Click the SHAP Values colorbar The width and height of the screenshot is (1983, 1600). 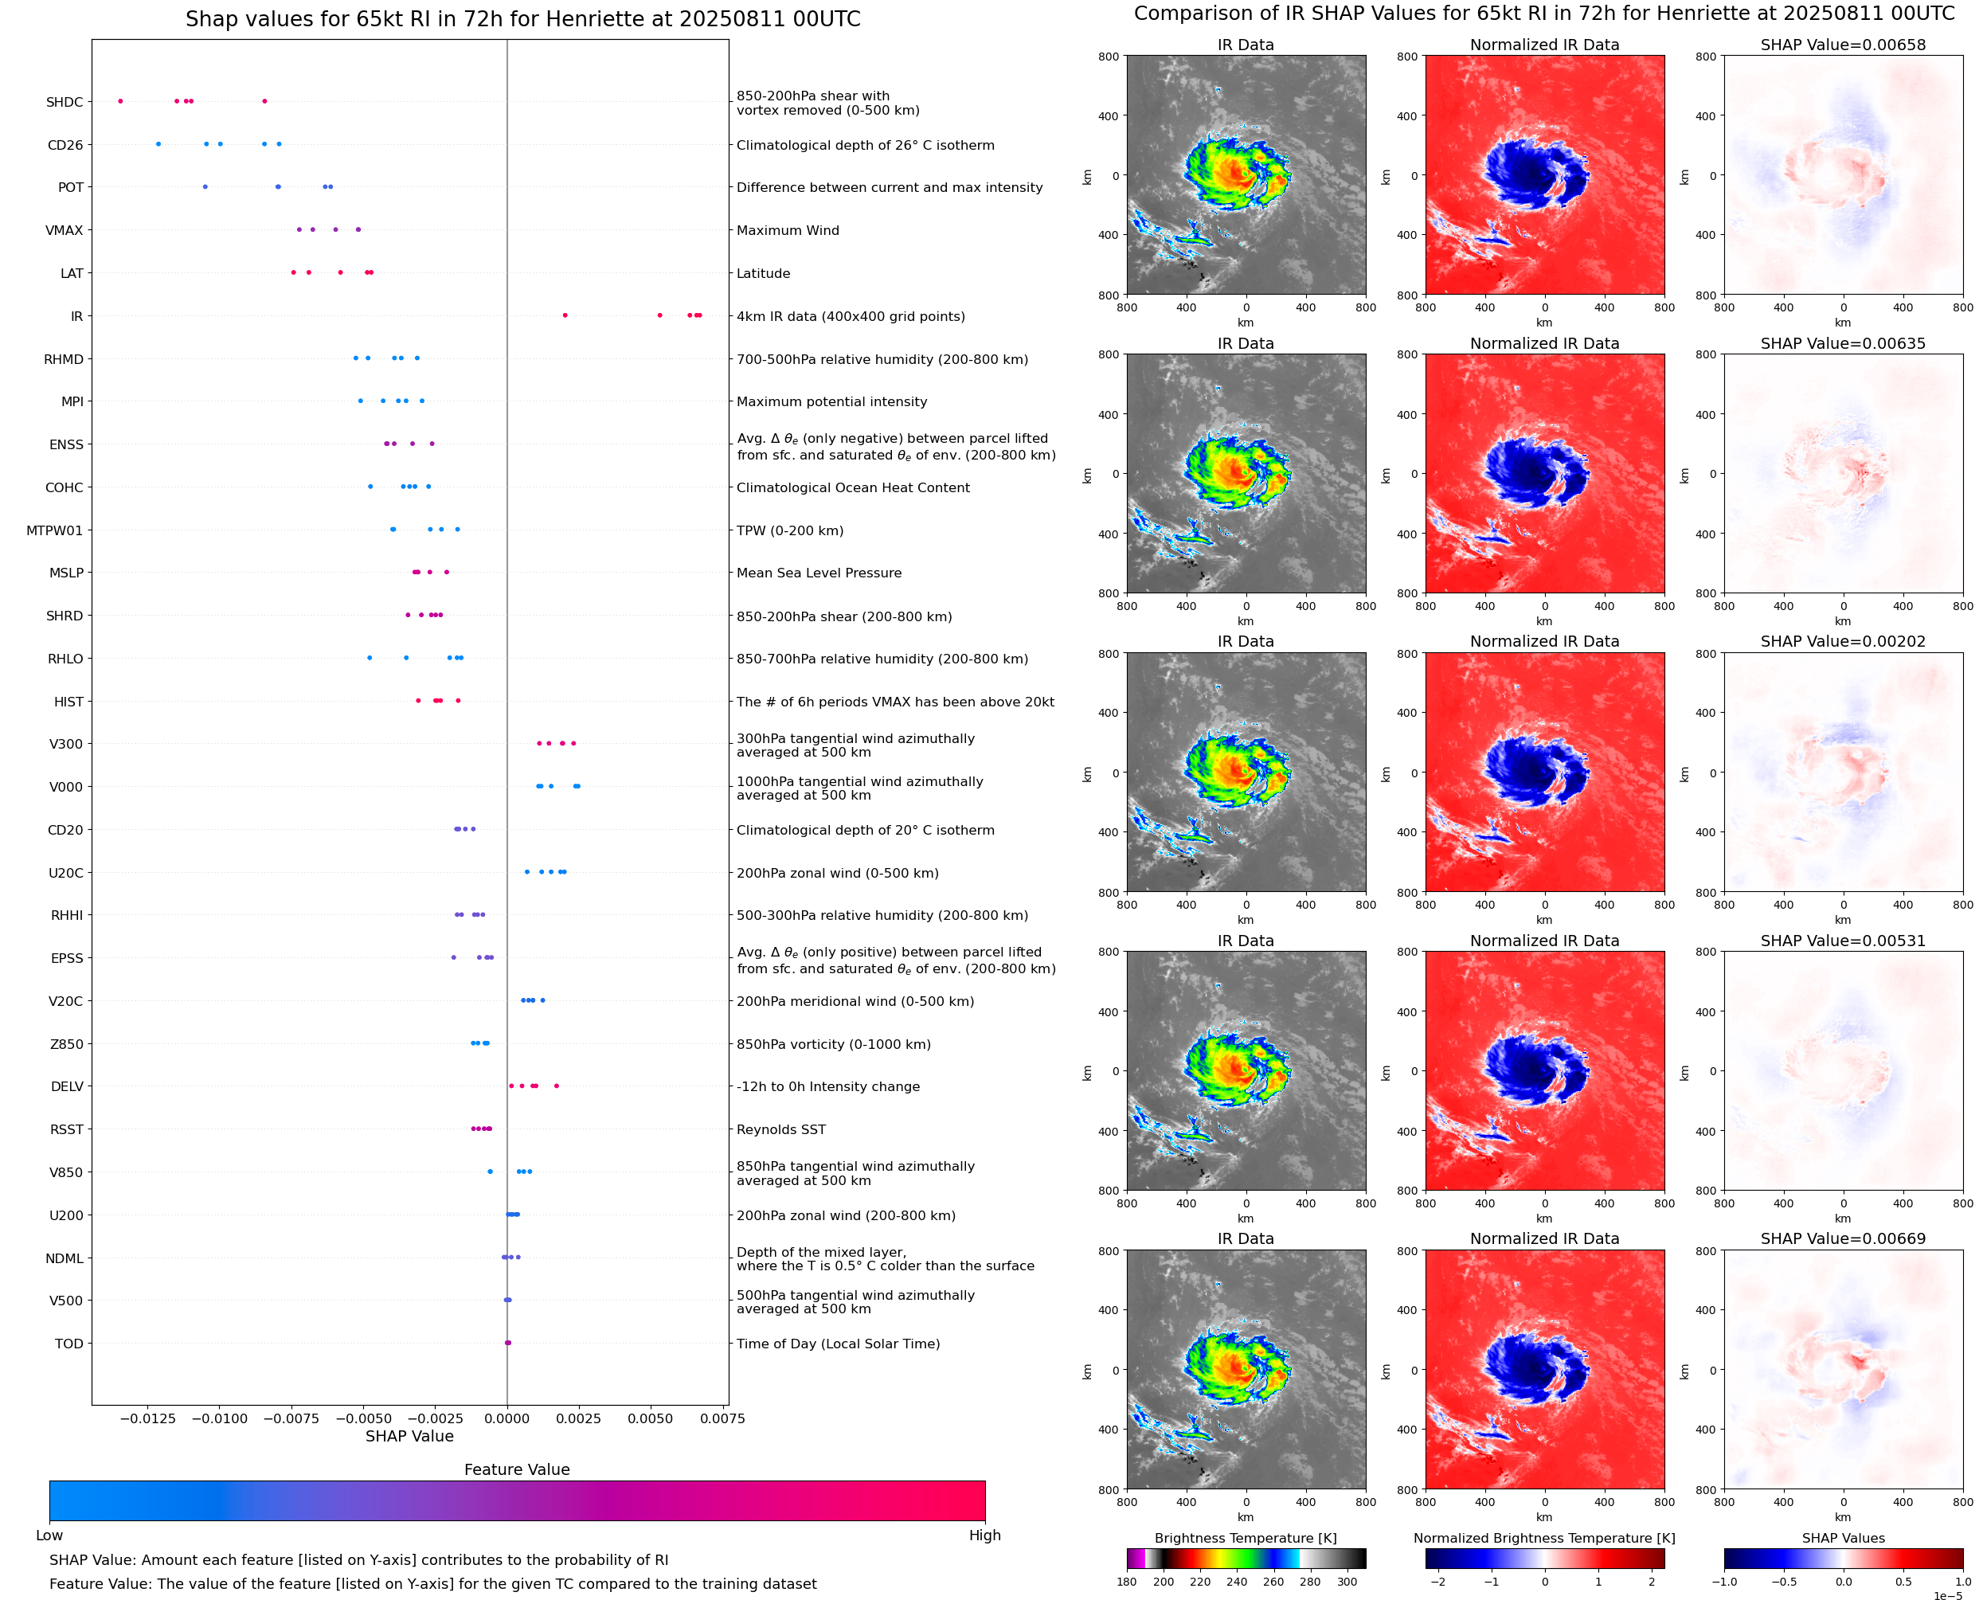tap(1842, 1558)
